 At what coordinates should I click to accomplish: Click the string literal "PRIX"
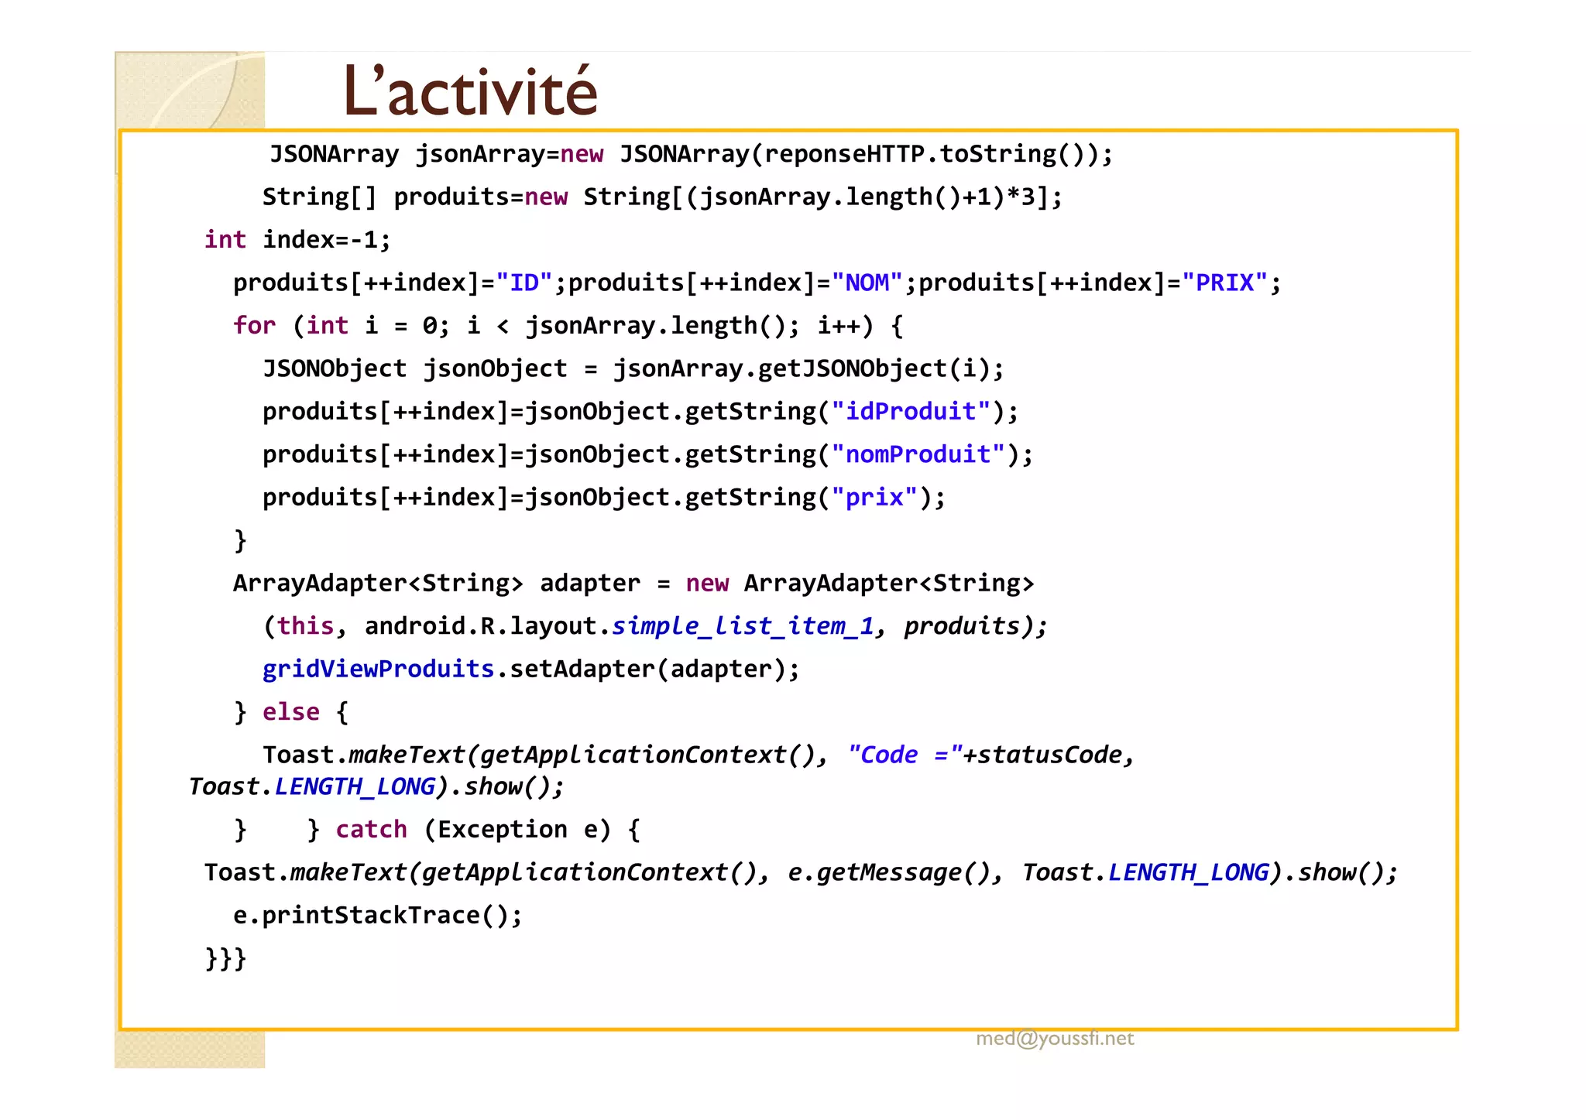click(1225, 283)
